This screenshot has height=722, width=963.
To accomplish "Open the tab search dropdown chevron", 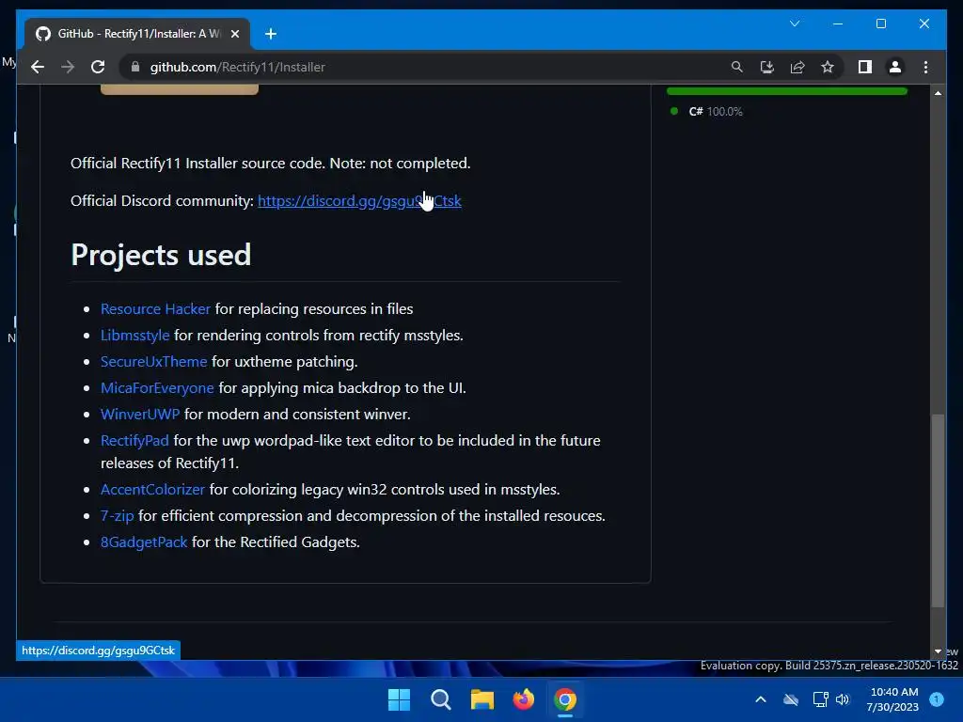I will [795, 24].
